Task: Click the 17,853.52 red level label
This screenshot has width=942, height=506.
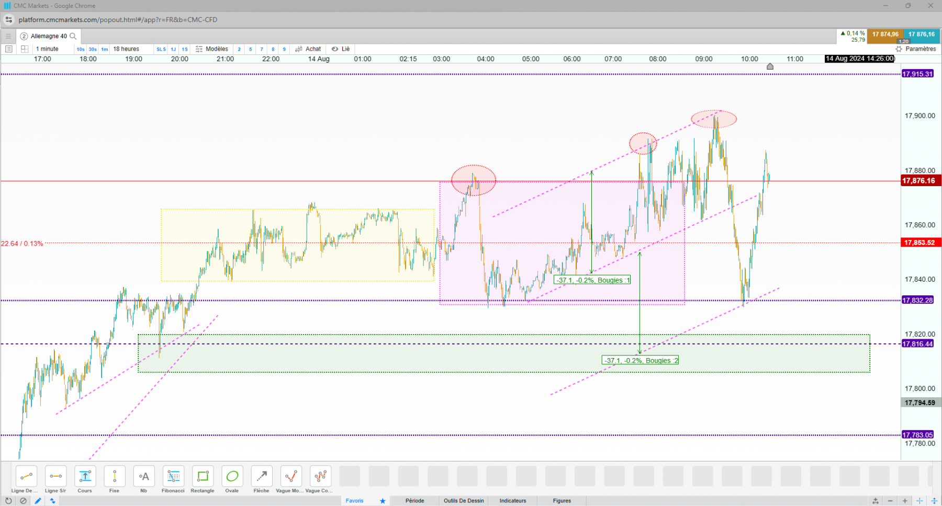Action: 920,243
